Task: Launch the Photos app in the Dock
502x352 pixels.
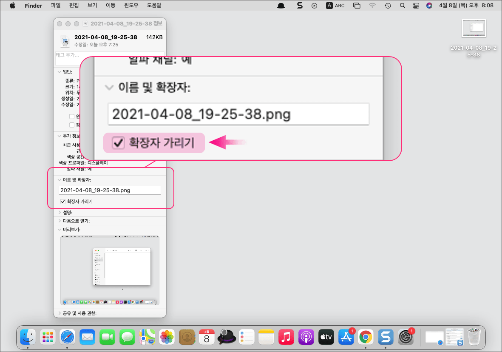Action: coord(167,337)
